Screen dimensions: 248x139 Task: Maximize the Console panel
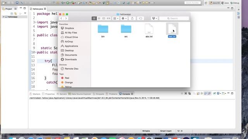click(232, 93)
